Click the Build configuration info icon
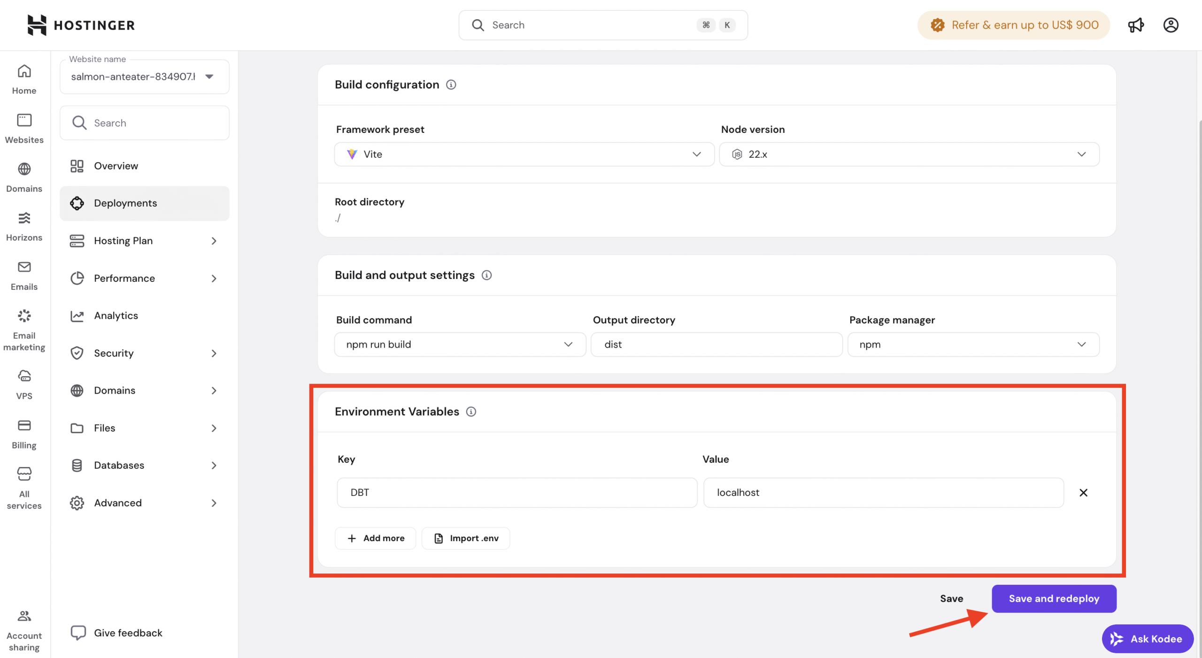Viewport: 1202px width, 658px height. click(x=451, y=85)
